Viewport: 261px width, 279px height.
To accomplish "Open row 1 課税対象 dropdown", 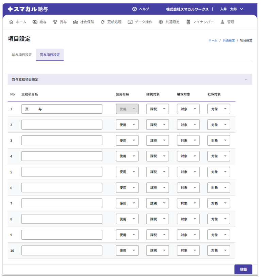I will pos(158,109).
